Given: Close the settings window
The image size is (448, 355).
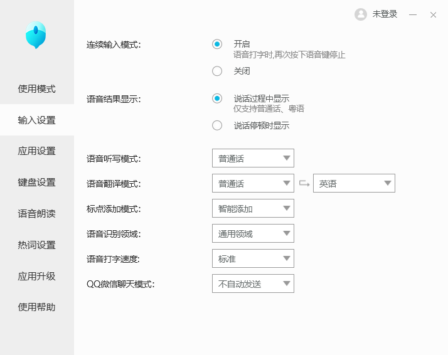Looking at the screenshot, I should point(433,14).
